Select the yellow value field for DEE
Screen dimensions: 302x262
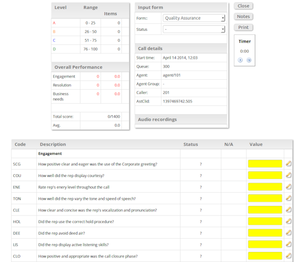(265, 233)
